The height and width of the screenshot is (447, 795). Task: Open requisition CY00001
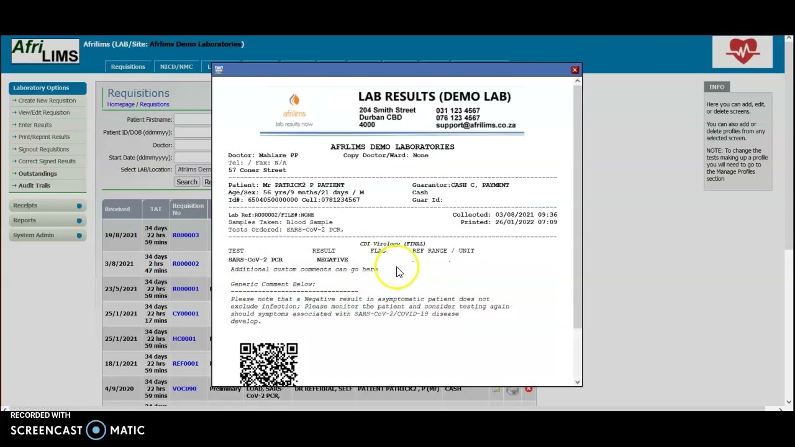pyautogui.click(x=185, y=314)
